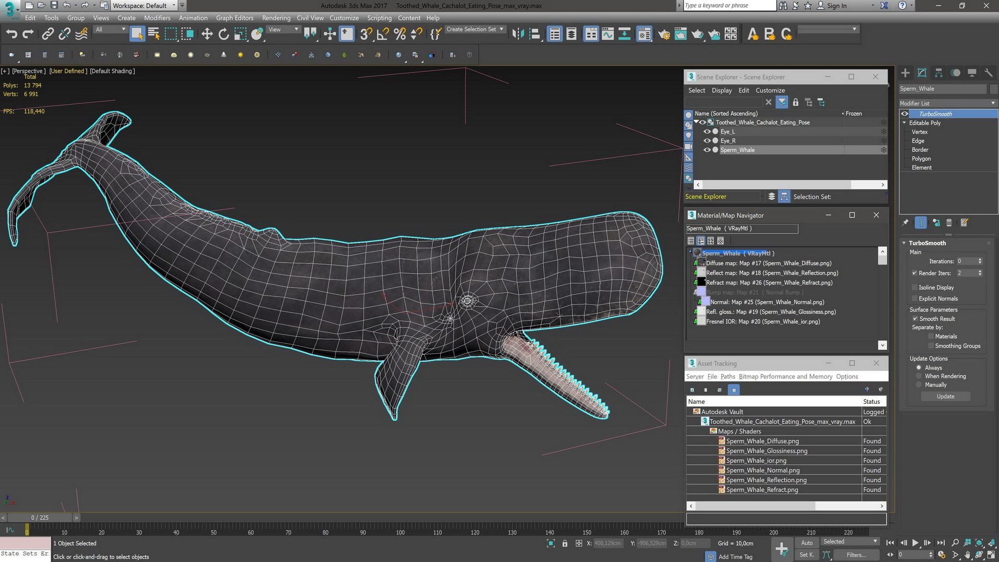Viewport: 999px width, 562px height.
Task: Select the Select and Rotate tool
Action: coord(224,34)
